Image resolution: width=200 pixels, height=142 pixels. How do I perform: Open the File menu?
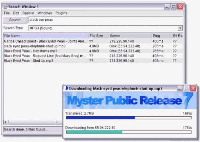(7, 13)
